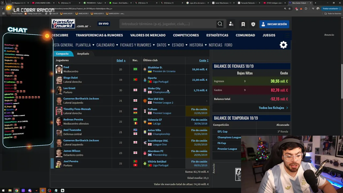Open File Explorer from the taskbar
Image resolution: width=343 pixels, height=193 pixels.
coord(10,191)
